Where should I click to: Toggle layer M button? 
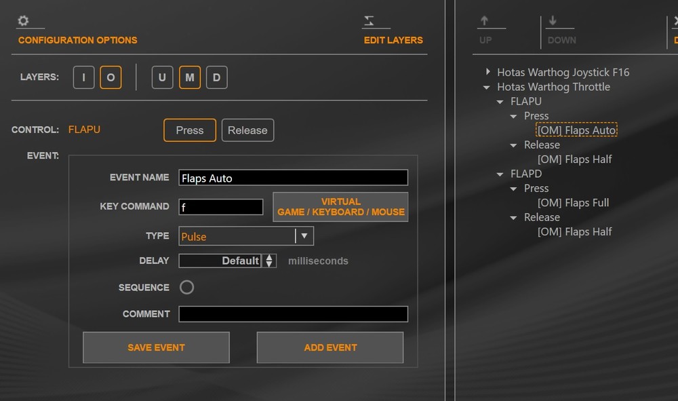pyautogui.click(x=190, y=77)
